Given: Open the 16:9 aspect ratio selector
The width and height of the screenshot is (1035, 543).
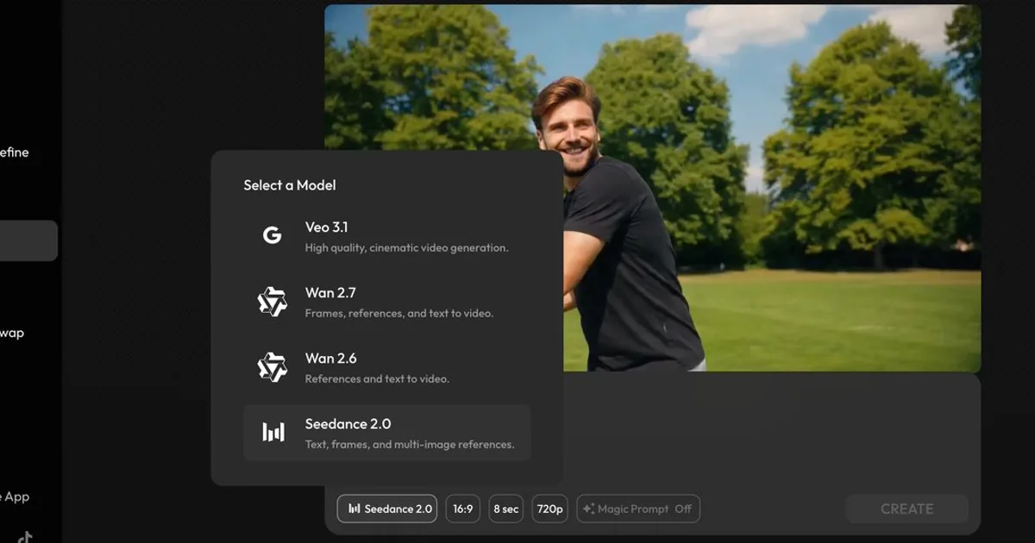Looking at the screenshot, I should point(463,509).
